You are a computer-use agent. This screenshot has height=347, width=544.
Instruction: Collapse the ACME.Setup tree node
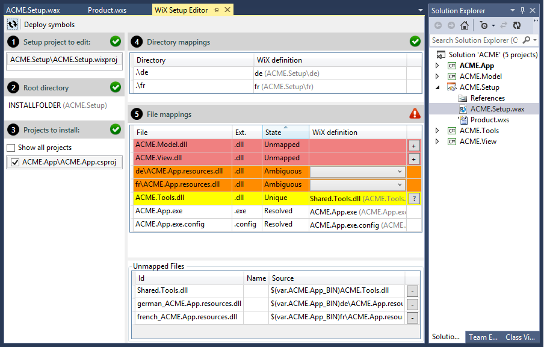coord(437,87)
